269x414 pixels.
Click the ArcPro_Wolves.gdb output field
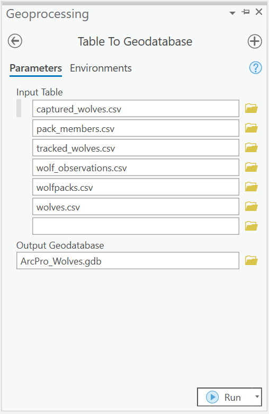(128, 261)
